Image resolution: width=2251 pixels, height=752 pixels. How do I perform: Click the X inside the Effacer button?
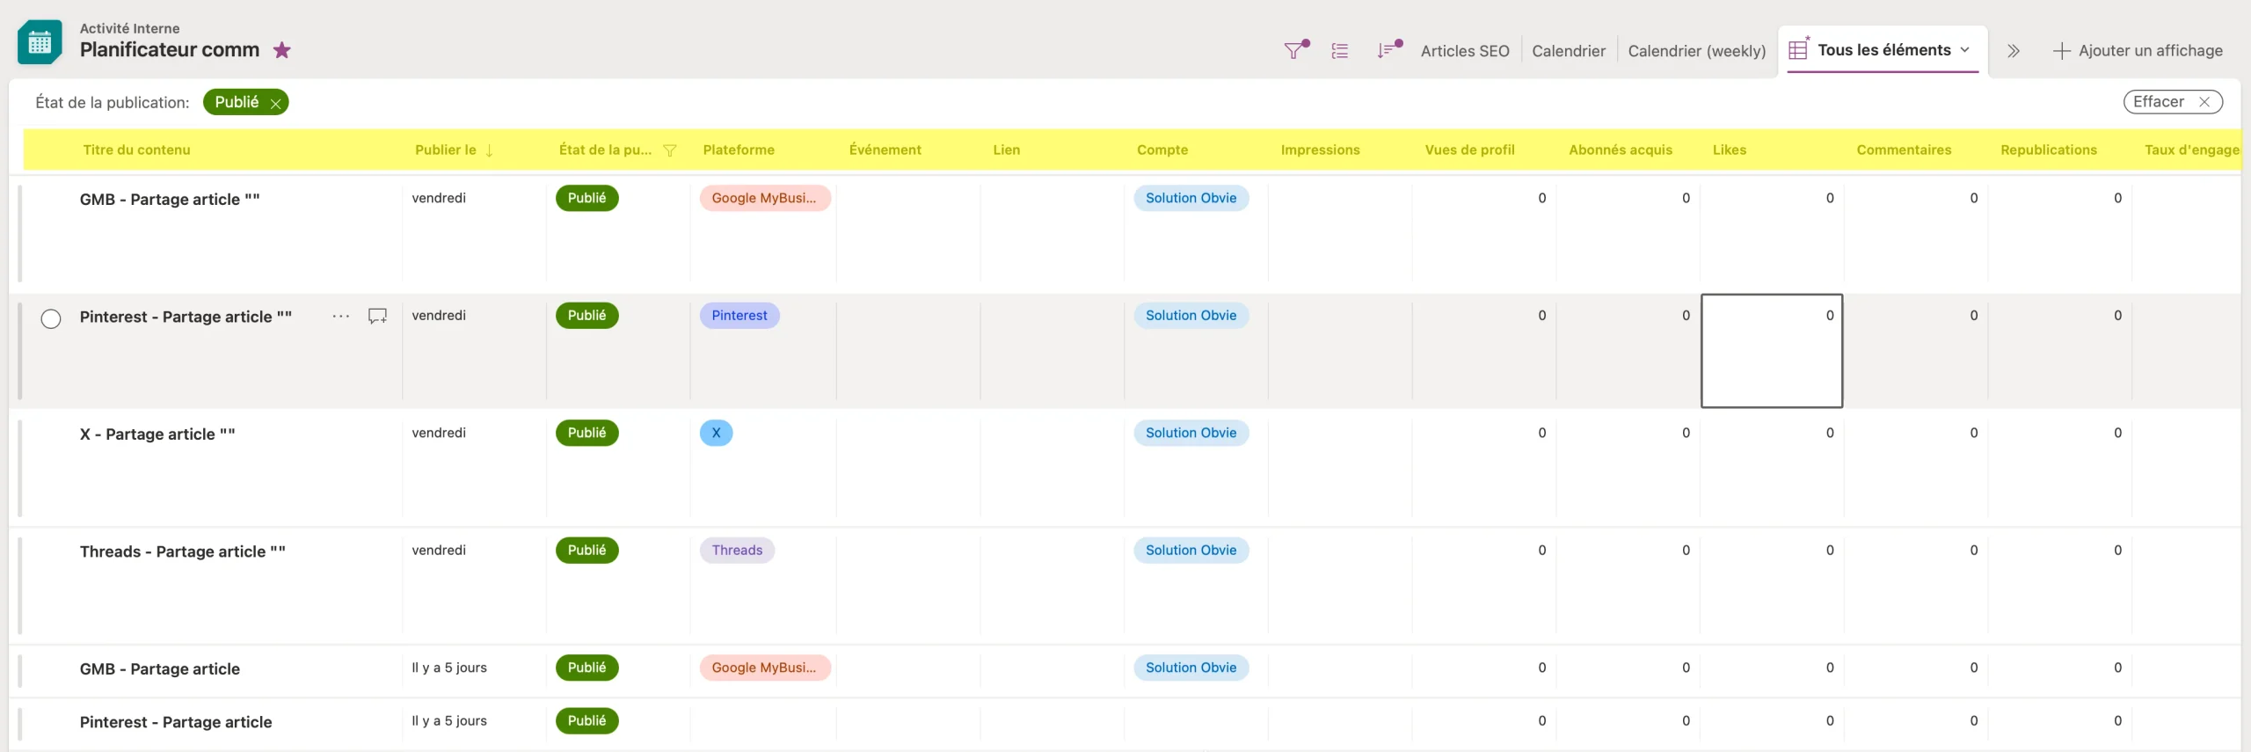2204,102
